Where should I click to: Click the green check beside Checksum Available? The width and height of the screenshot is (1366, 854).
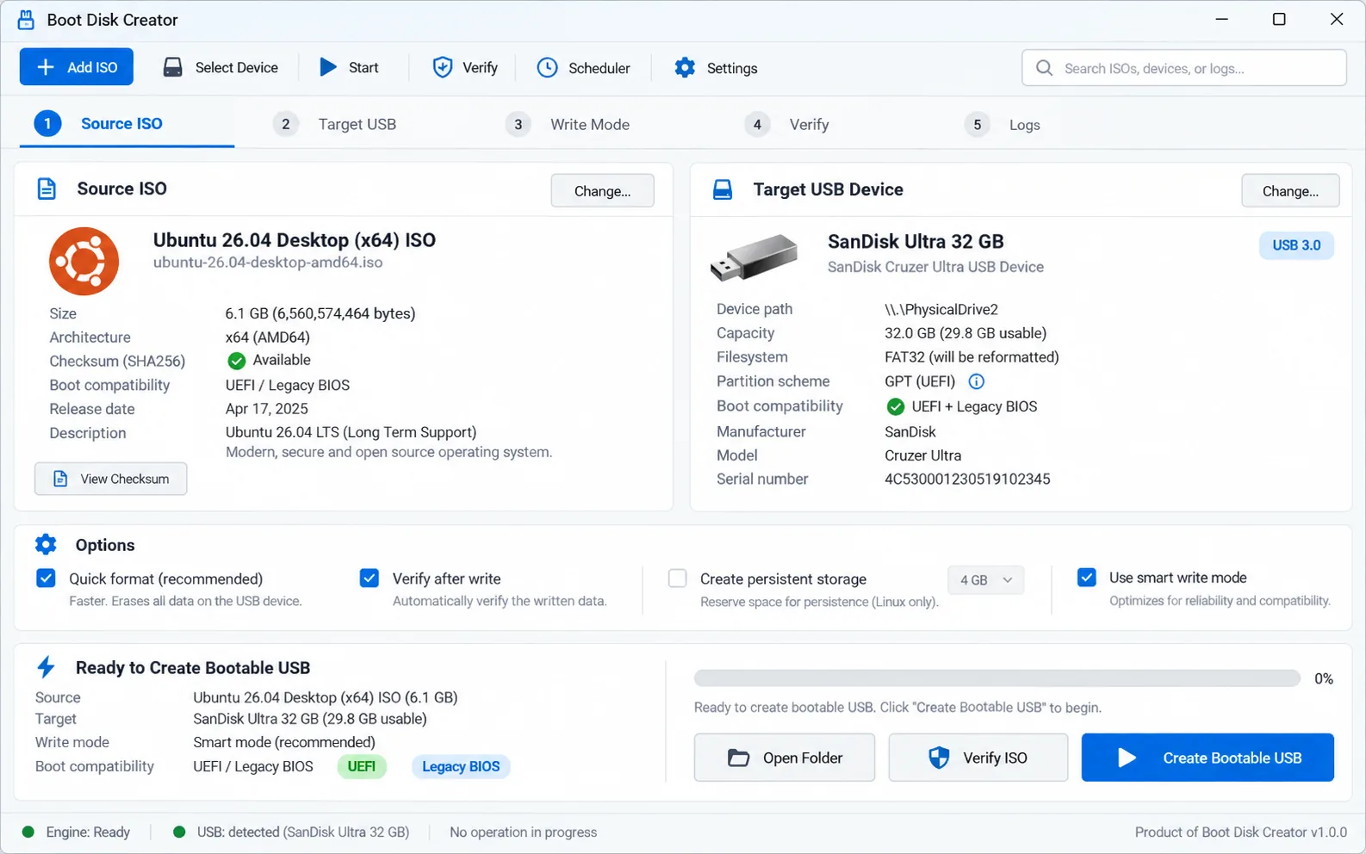point(237,361)
